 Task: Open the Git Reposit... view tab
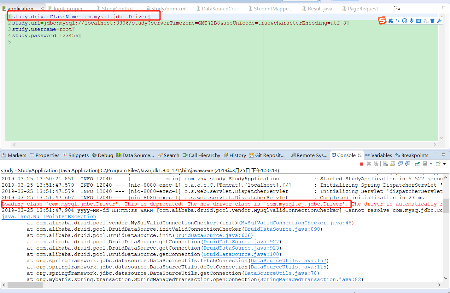pyautogui.click(x=267, y=155)
